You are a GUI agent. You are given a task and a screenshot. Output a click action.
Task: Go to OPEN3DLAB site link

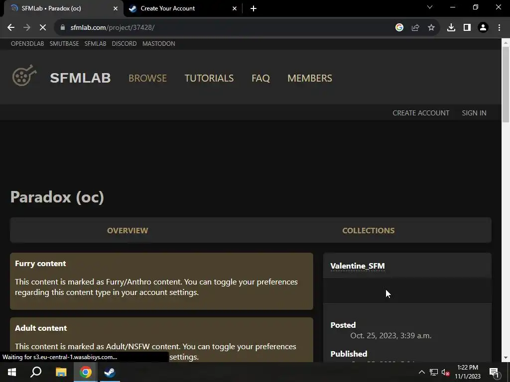pos(27,44)
